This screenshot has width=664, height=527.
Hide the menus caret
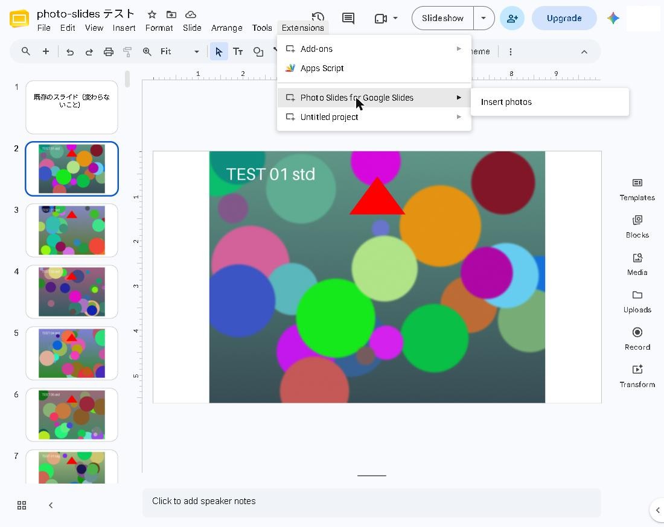(x=584, y=52)
